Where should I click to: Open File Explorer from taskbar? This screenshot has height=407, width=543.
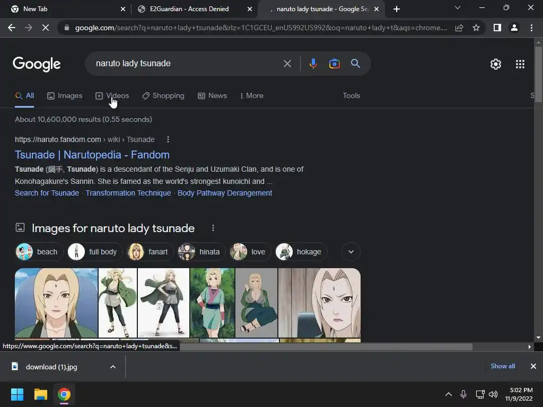40,394
